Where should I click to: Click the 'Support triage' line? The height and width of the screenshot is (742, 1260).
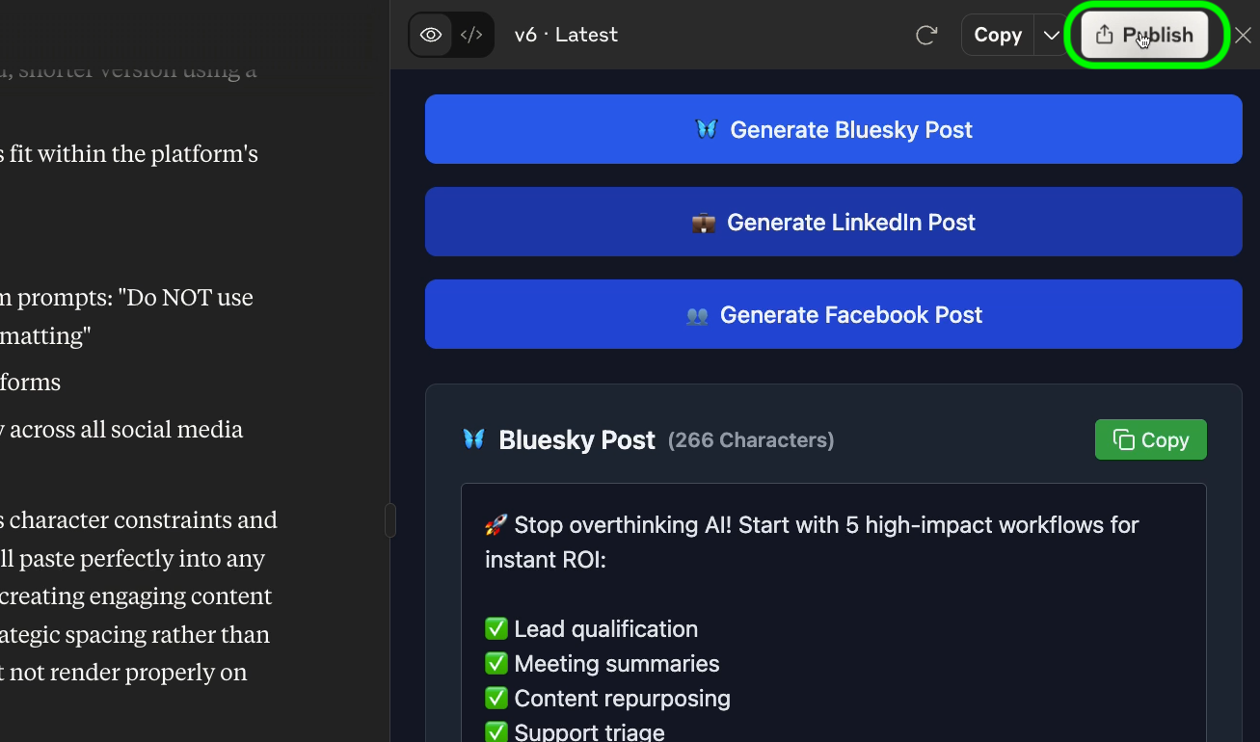(575, 731)
